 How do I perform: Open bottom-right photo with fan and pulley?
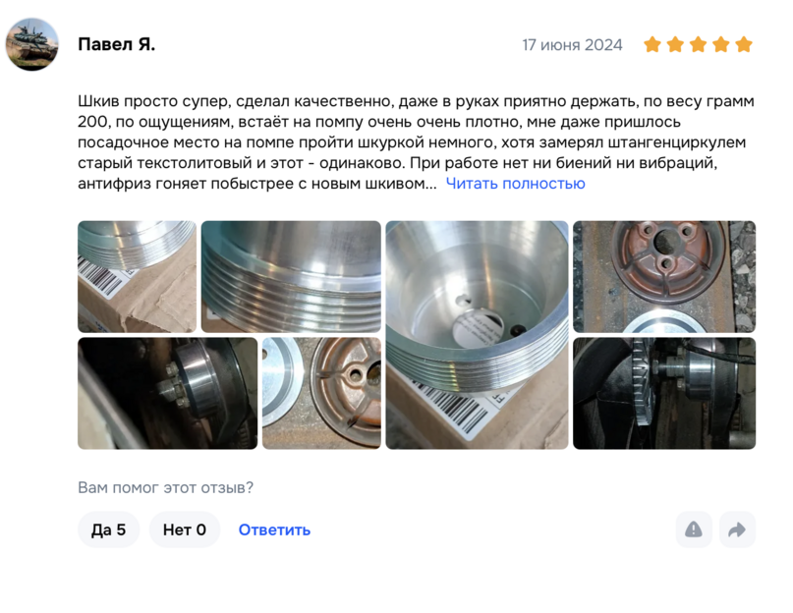[664, 394]
